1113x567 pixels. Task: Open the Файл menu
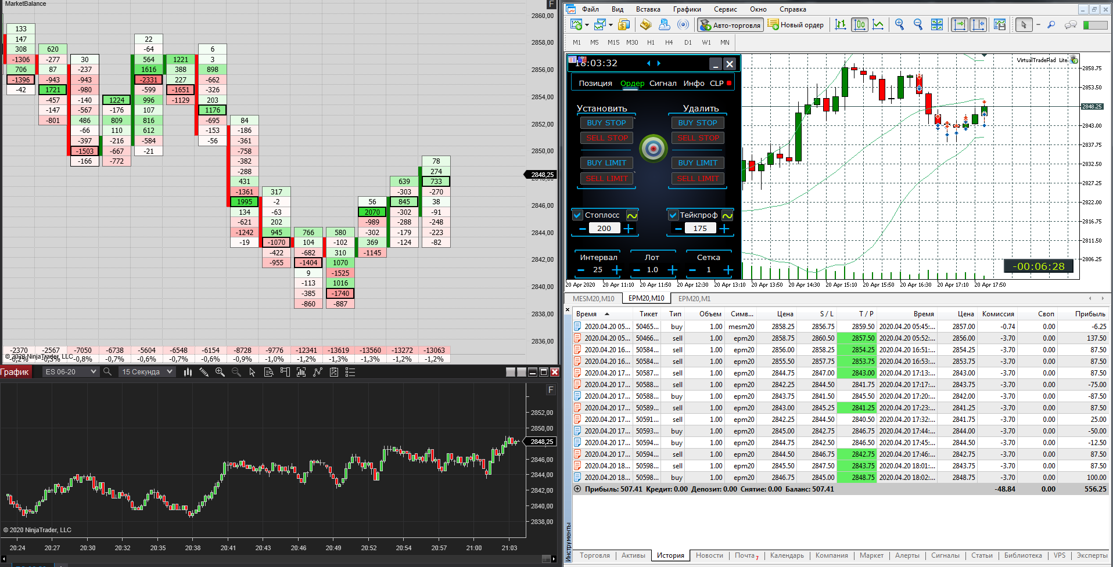pyautogui.click(x=590, y=9)
